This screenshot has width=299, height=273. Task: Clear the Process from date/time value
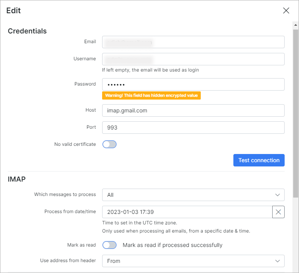pos(278,212)
